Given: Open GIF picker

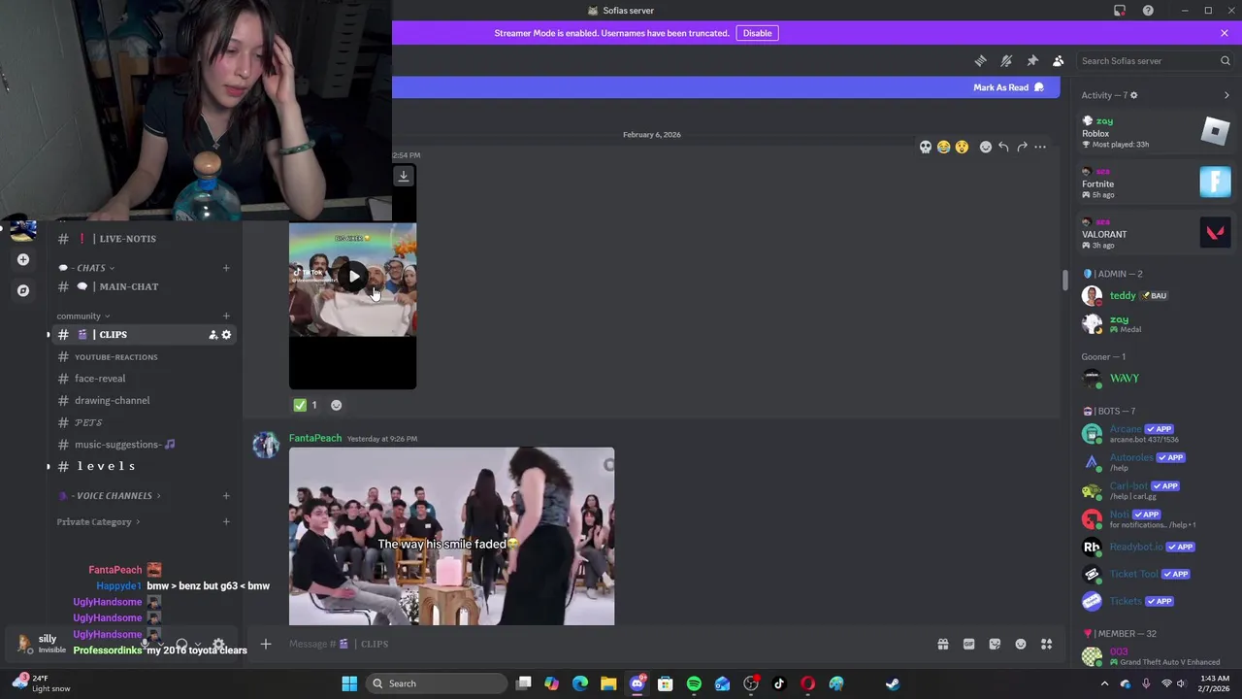Looking at the screenshot, I should pos(968,644).
